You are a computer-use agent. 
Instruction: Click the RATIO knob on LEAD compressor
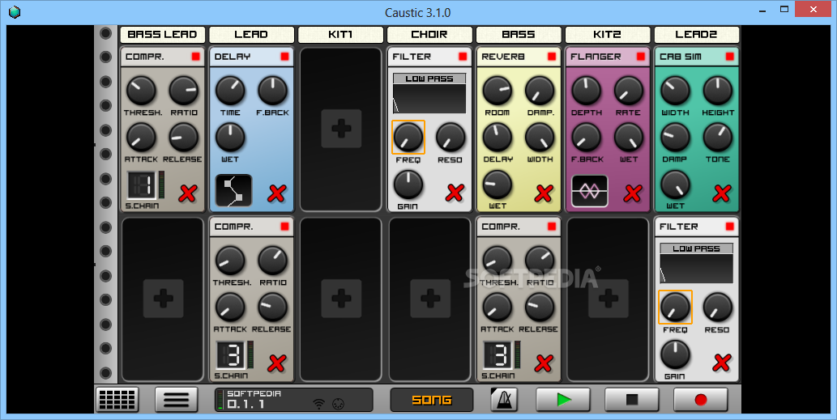[273, 261]
